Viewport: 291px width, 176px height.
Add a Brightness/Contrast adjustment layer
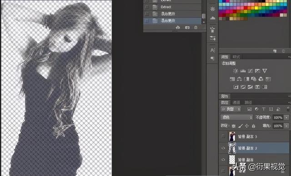(x=236, y=71)
